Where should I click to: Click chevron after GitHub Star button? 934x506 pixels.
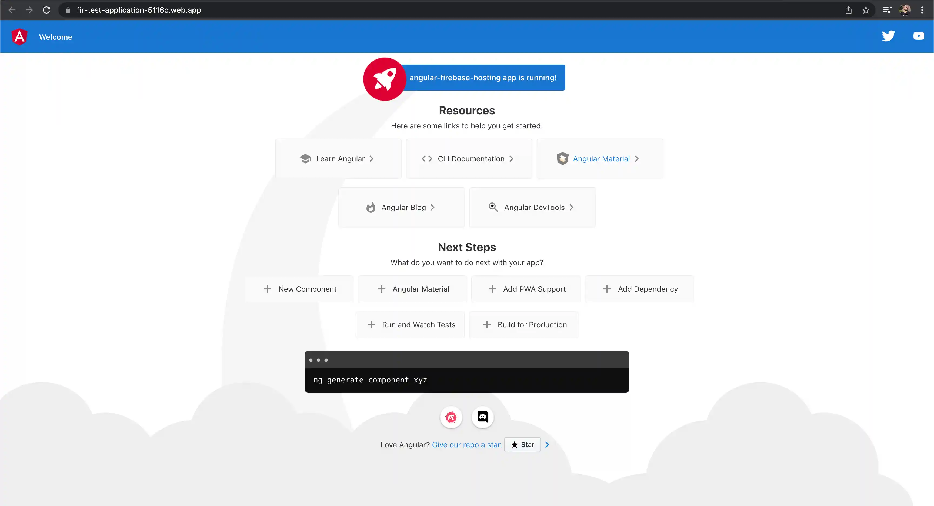(547, 445)
